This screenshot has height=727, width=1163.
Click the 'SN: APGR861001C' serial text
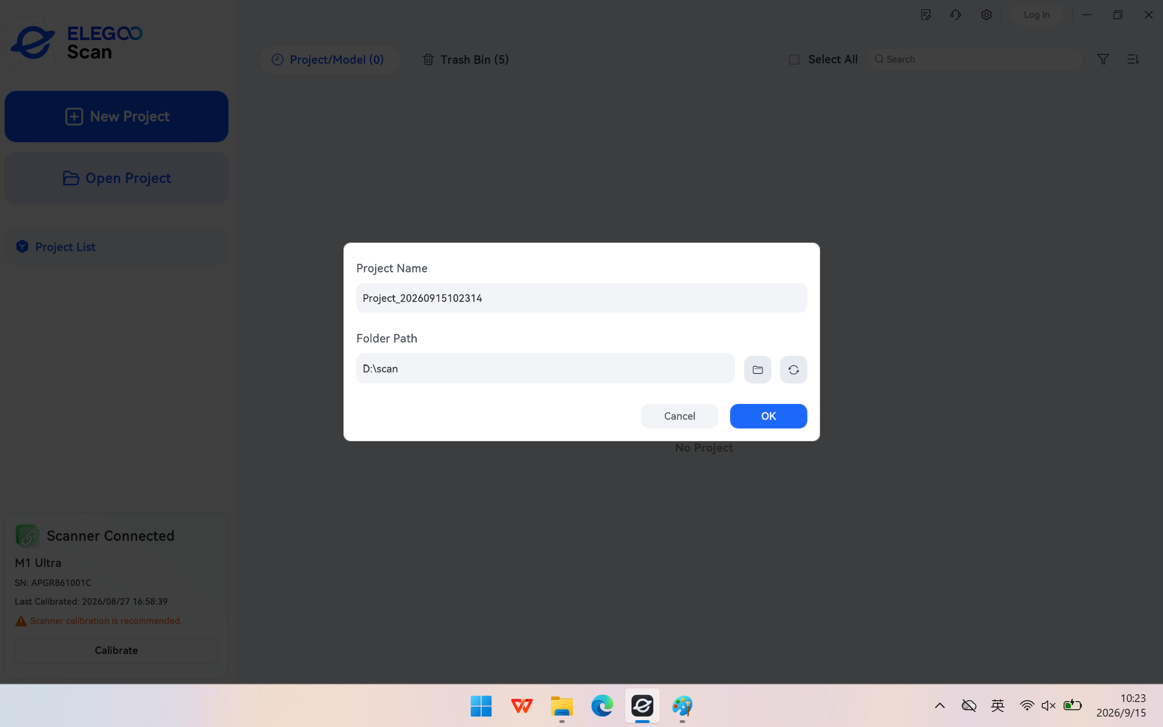click(x=53, y=583)
